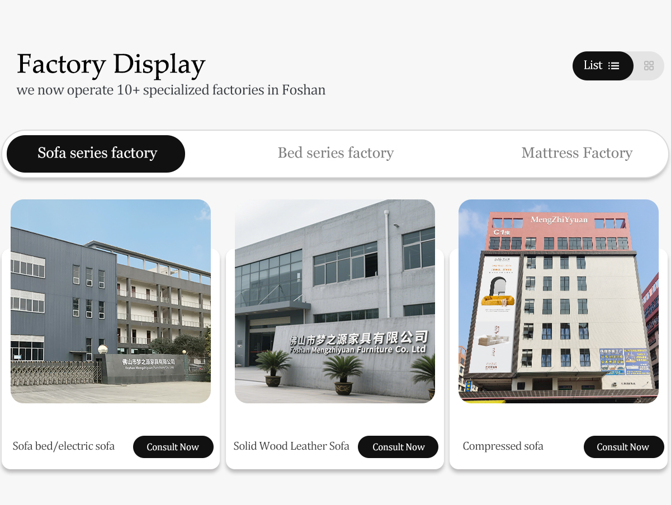The image size is (671, 505).
Task: Open the Bed series factory tab
Action: [x=335, y=153]
